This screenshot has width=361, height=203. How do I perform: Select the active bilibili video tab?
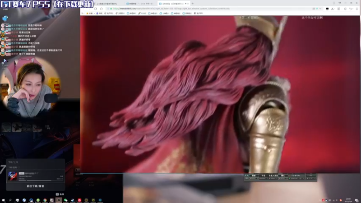coord(173,4)
